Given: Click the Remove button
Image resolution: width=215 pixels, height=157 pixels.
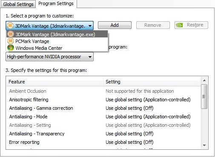Looking at the screenshot, I should [153, 25].
